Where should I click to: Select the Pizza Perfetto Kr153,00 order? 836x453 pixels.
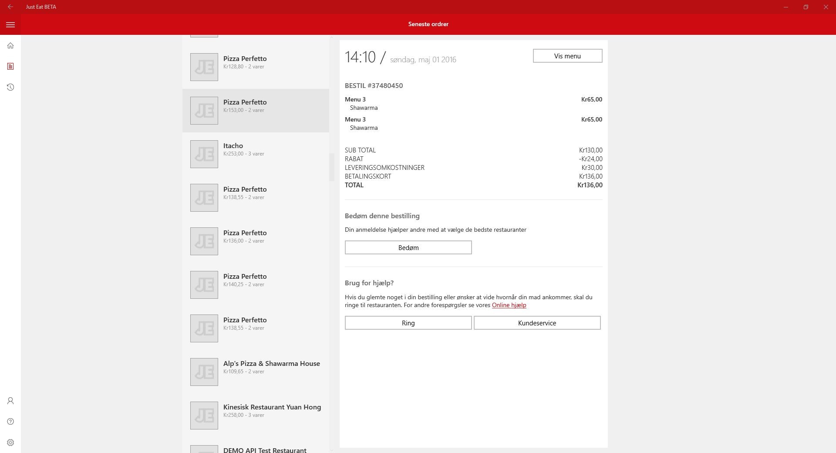[x=256, y=111]
